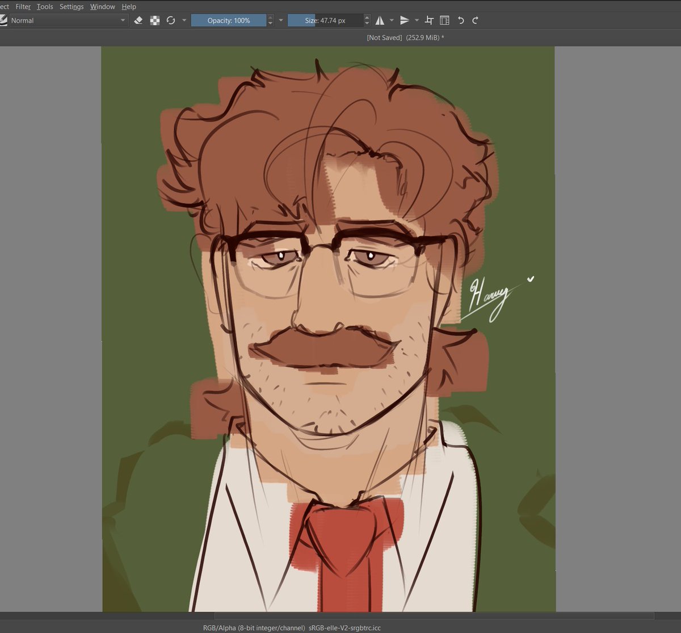The width and height of the screenshot is (681, 633).
Task: Open workspace chooser icon
Action: coord(445,20)
